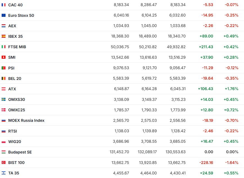Select the BIST 100 index link
This screenshot has width=244, height=178.
point(16,163)
